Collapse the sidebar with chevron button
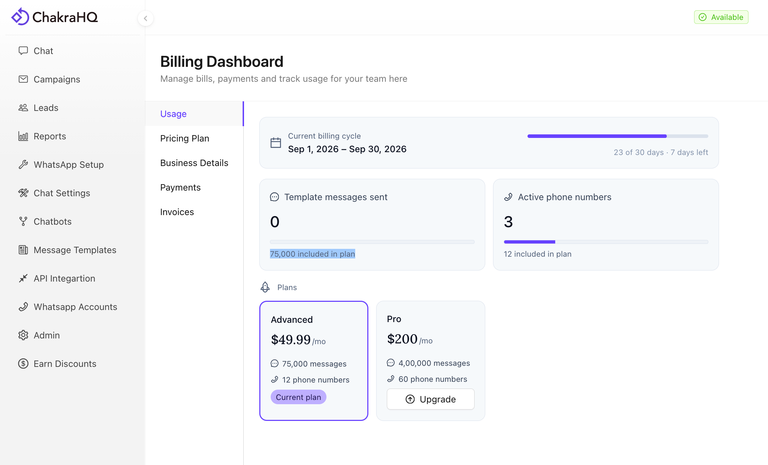768x465 pixels. (146, 18)
